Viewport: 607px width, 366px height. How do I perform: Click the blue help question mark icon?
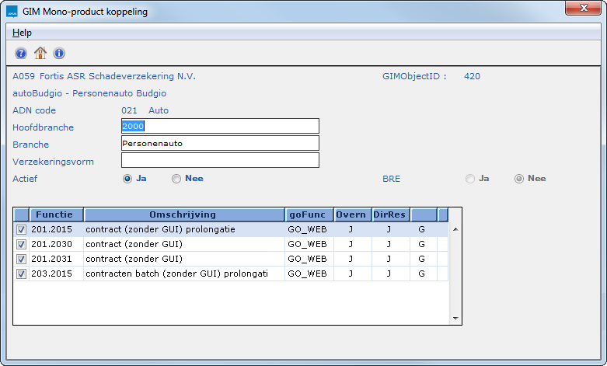(21, 54)
